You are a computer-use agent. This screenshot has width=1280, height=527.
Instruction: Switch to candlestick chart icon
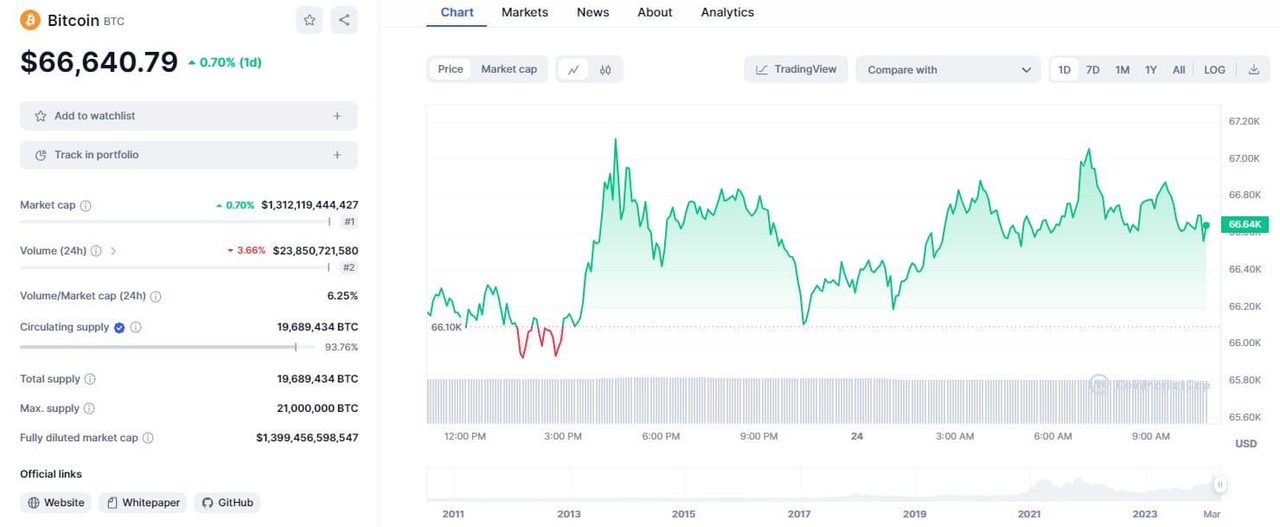click(x=605, y=69)
